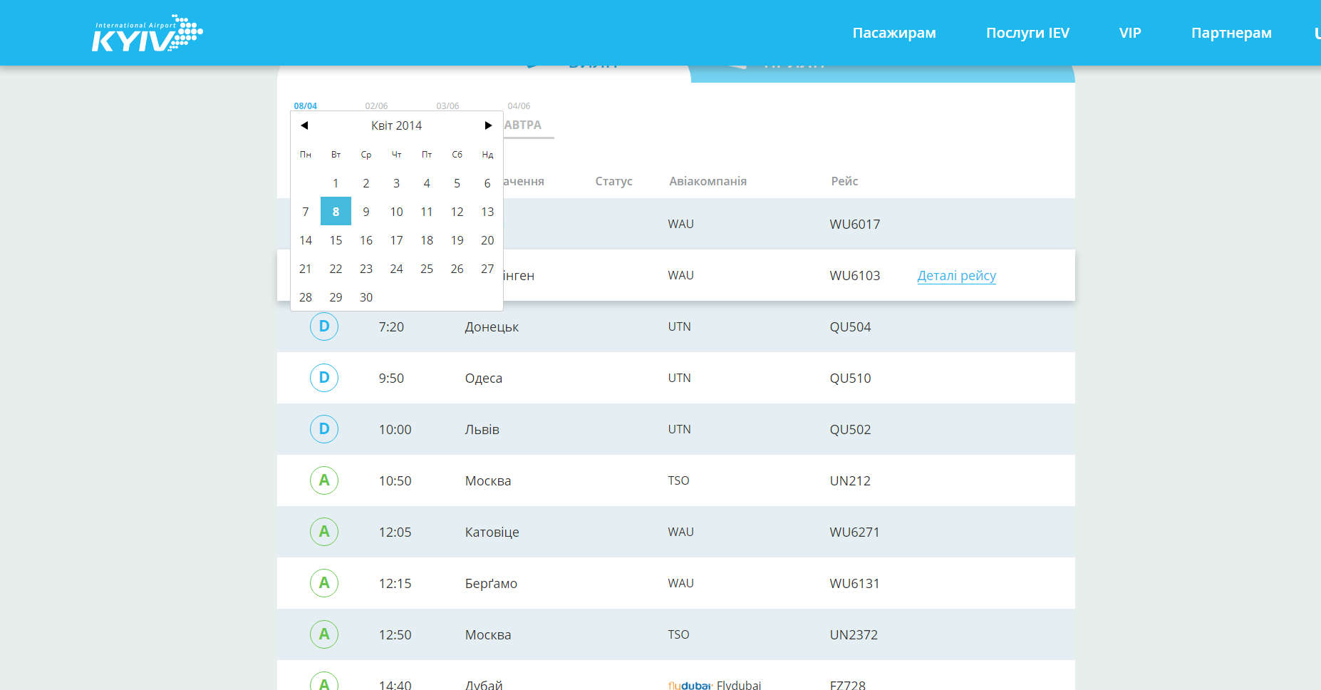The height and width of the screenshot is (690, 1321).
Task: Open the Послуги IEV menu
Action: (1027, 33)
